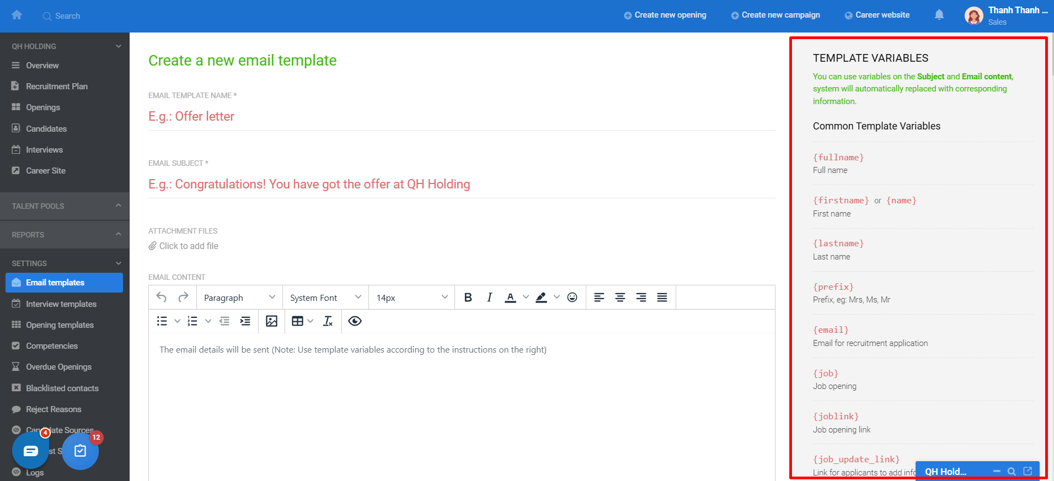Redo edit in editor toolbar
The height and width of the screenshot is (481, 1054).
point(183,298)
